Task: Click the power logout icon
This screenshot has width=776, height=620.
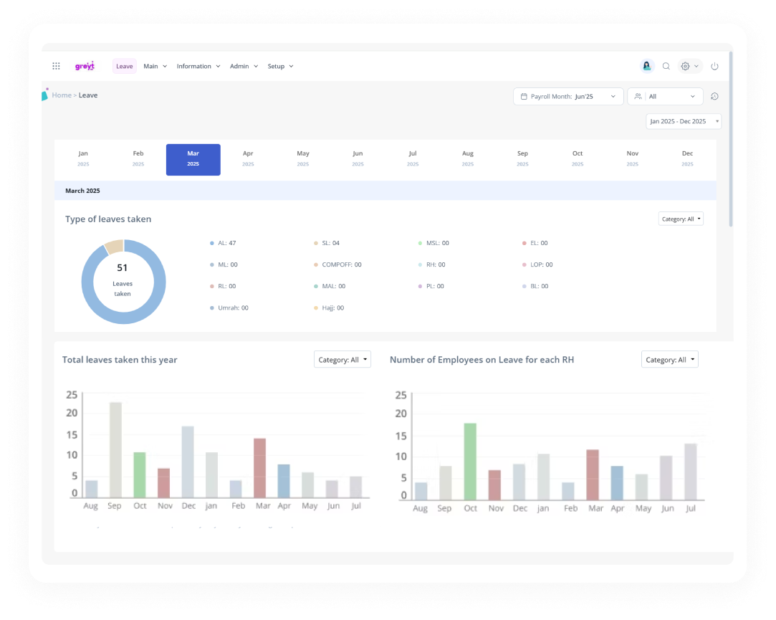Action: point(714,66)
